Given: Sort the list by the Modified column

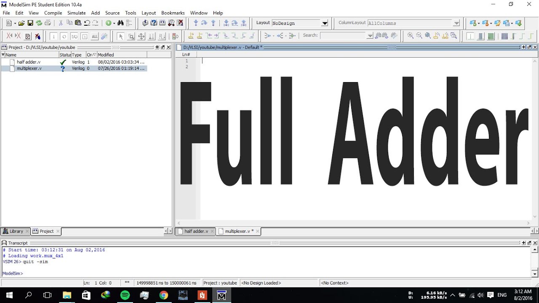Looking at the screenshot, I should (x=122, y=55).
